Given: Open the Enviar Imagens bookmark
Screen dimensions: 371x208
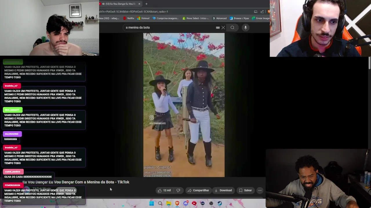Looking at the screenshot, I should pos(261,18).
